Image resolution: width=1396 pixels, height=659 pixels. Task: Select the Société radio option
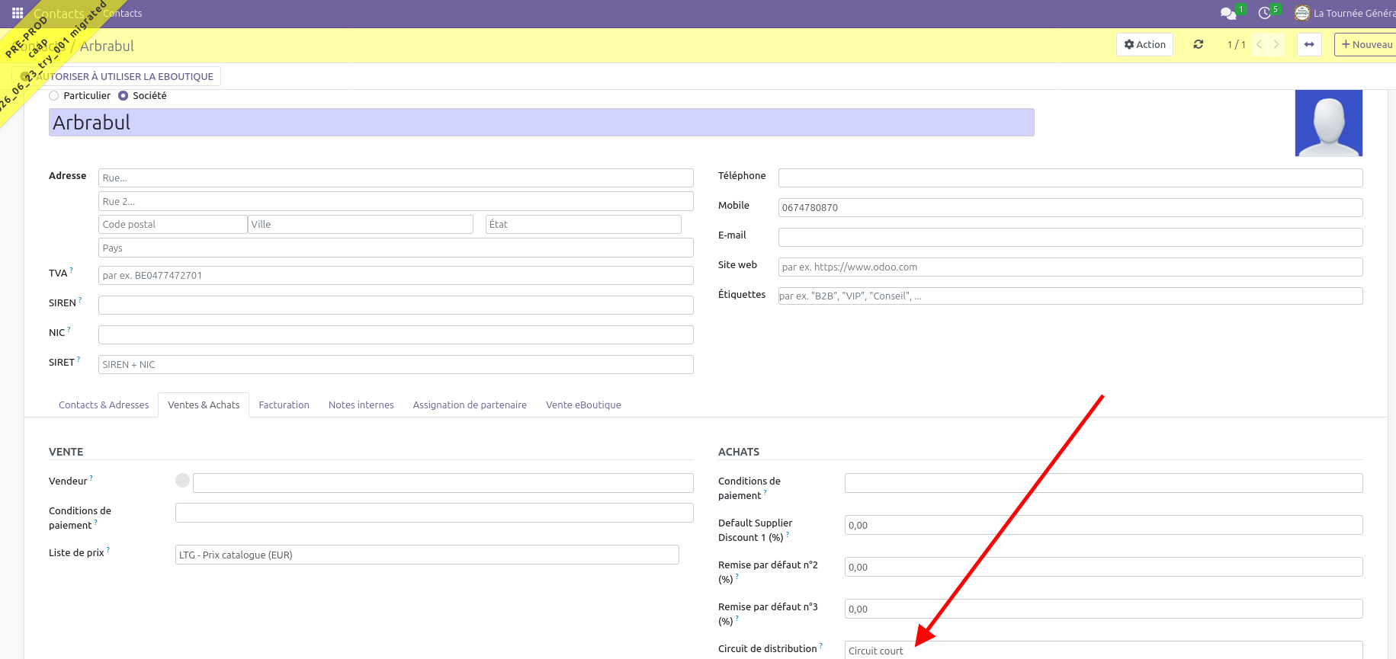click(x=123, y=95)
